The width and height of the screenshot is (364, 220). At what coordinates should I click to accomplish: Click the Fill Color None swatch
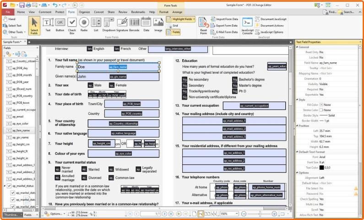321,105
